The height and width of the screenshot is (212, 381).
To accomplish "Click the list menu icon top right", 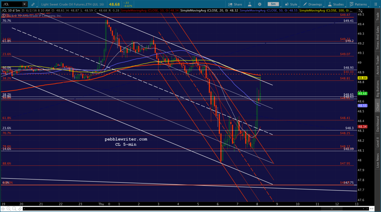I will click(x=375, y=4).
